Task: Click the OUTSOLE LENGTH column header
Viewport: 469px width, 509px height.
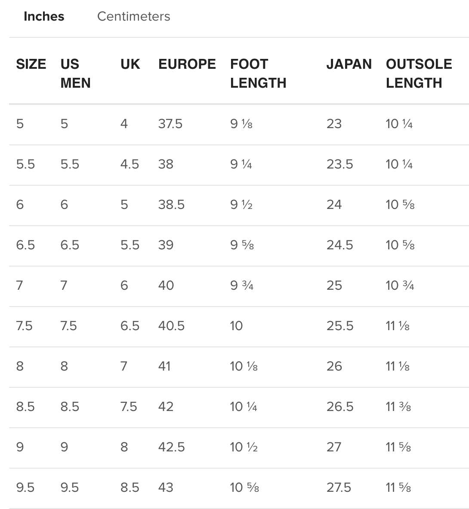Action: click(419, 74)
